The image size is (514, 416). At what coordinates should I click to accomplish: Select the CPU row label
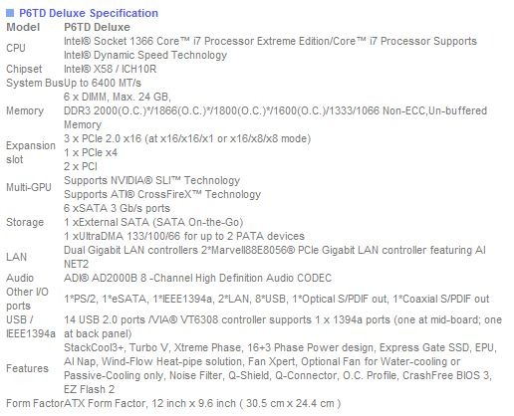16,48
